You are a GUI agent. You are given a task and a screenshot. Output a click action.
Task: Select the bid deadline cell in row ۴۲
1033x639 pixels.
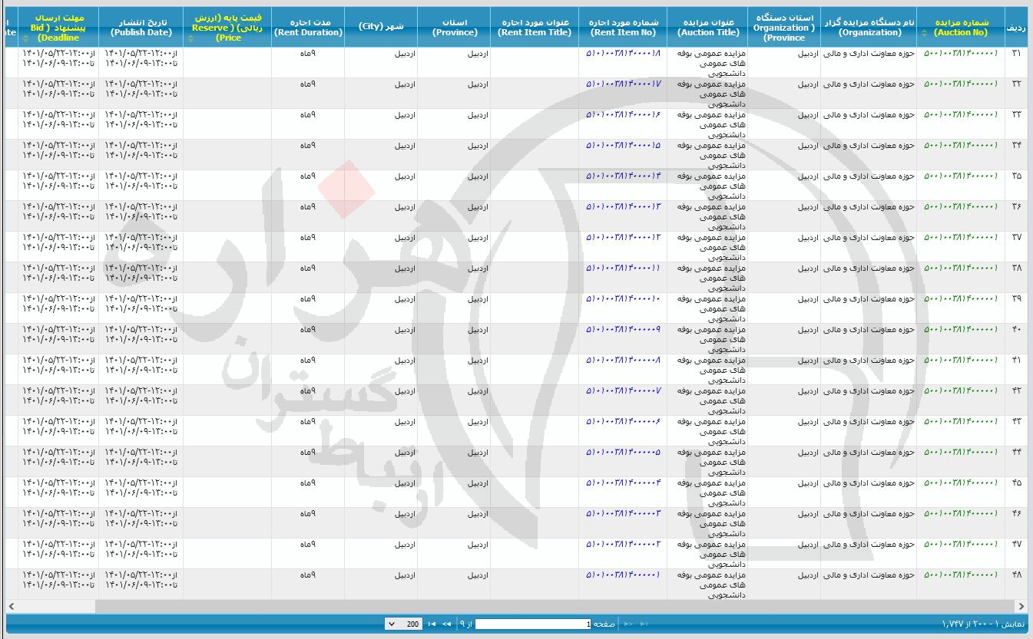58,400
